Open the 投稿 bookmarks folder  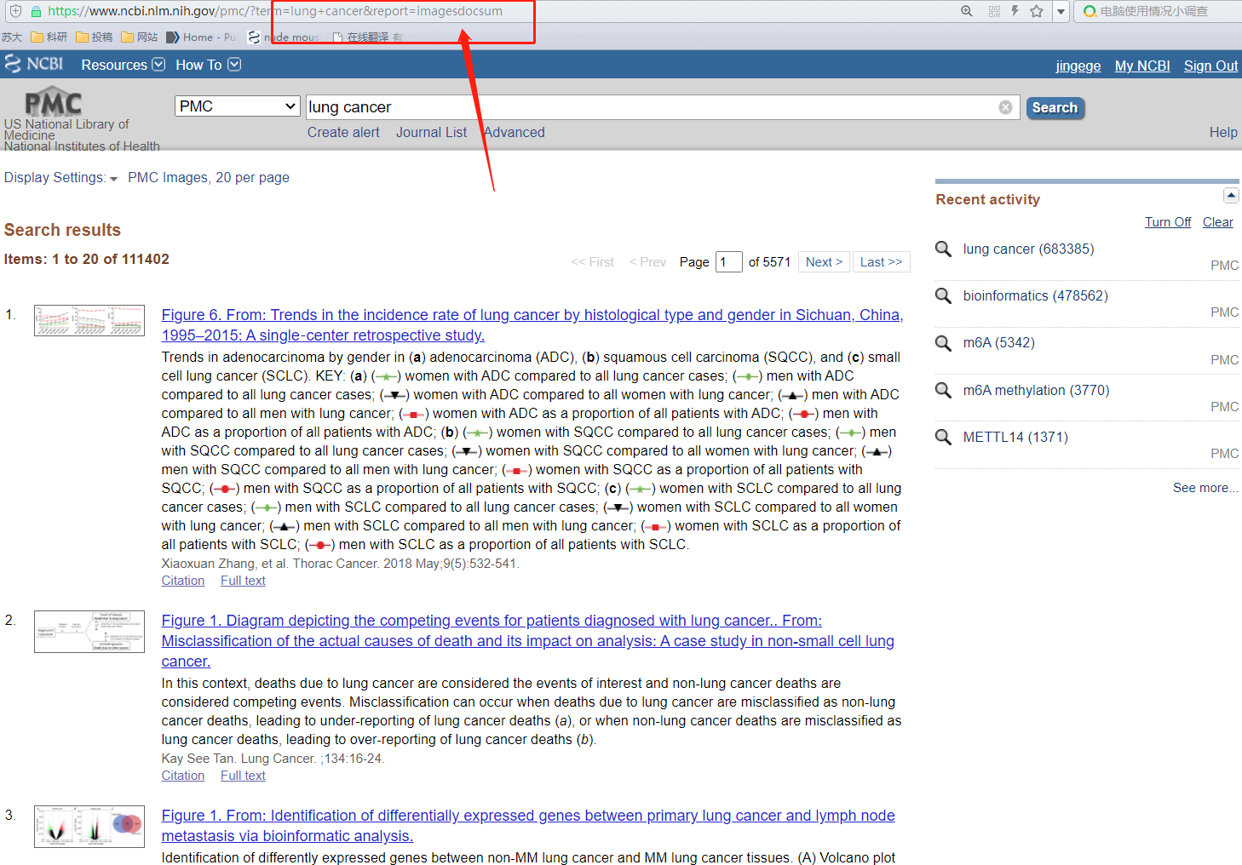pyautogui.click(x=95, y=37)
